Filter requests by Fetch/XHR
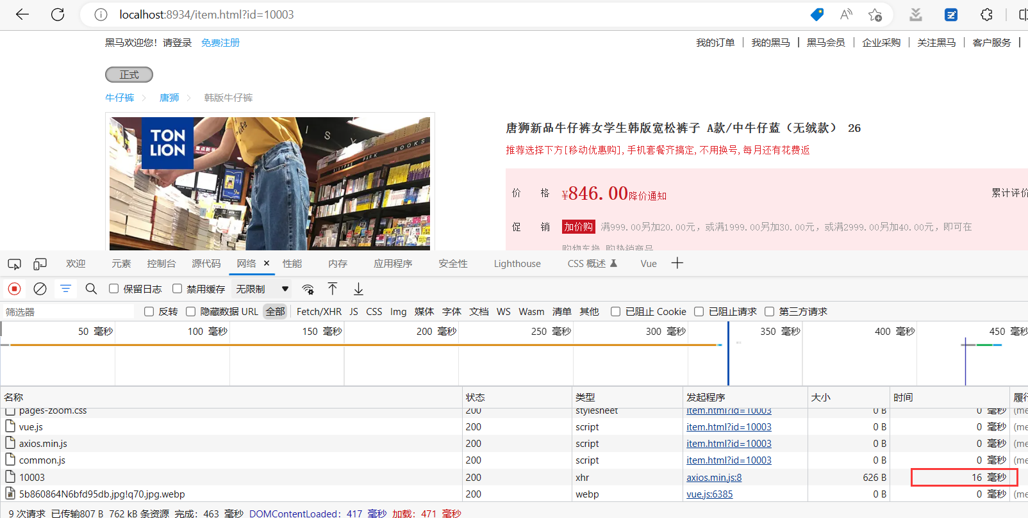 [319, 311]
